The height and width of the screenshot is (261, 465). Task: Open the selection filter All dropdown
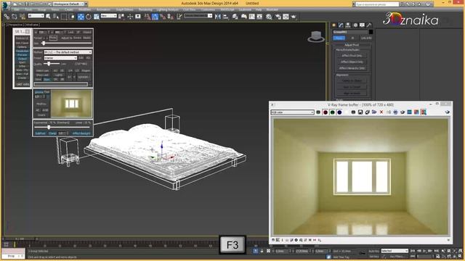36,16
